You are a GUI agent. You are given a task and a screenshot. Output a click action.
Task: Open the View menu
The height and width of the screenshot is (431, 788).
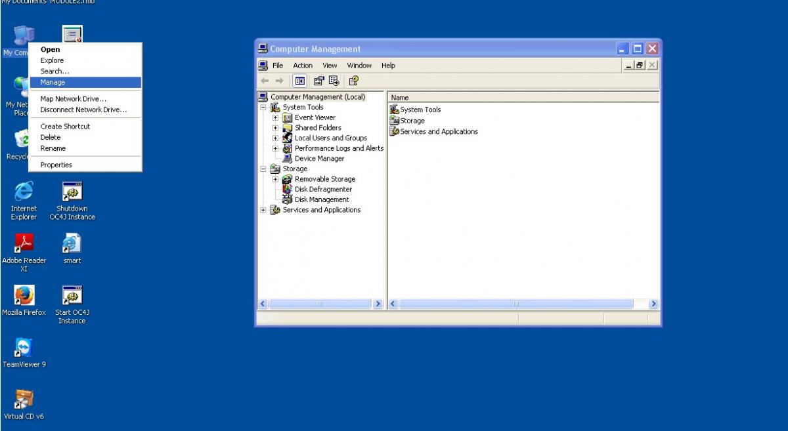point(330,66)
